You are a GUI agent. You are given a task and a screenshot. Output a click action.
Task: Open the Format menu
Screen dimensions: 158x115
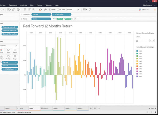tap(39, 5)
